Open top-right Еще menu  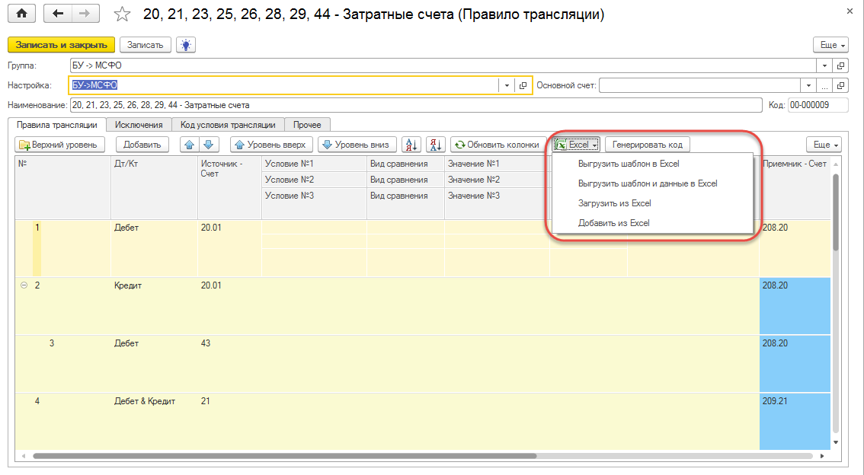click(x=830, y=45)
